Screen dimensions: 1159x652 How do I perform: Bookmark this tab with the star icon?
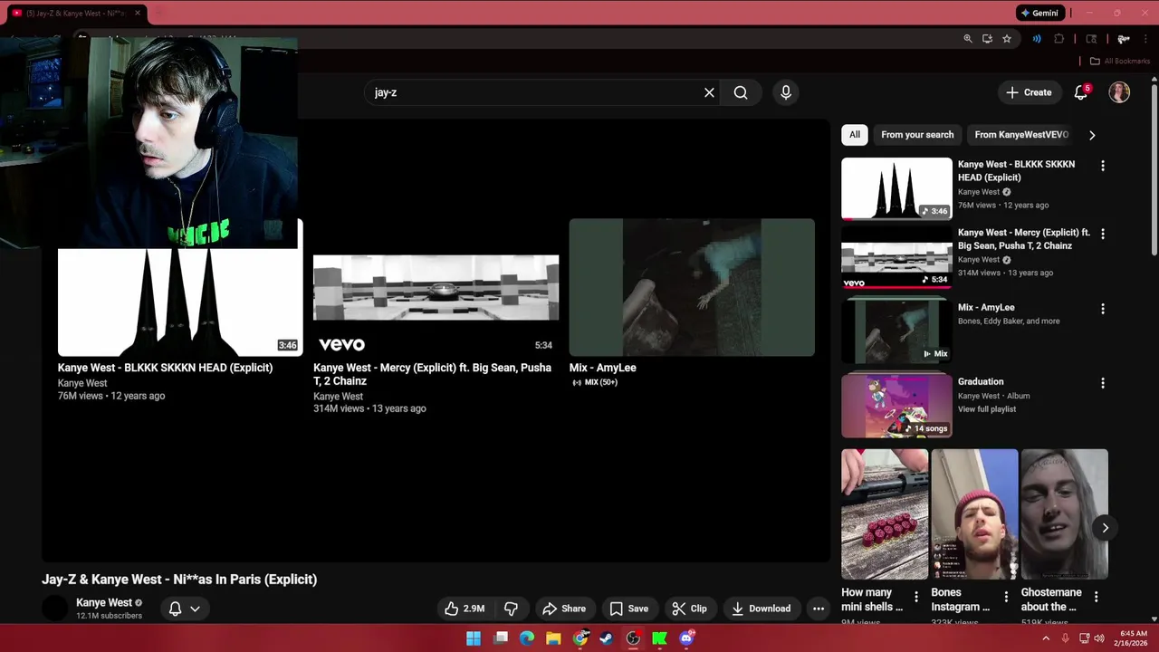point(1007,39)
